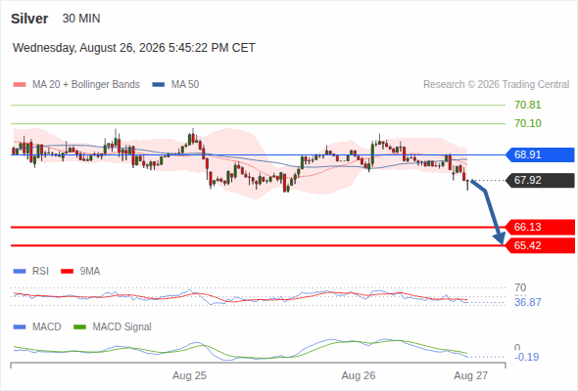The height and width of the screenshot is (391, 578).
Task: Click the RSI value 36.87
Action: pos(528,303)
